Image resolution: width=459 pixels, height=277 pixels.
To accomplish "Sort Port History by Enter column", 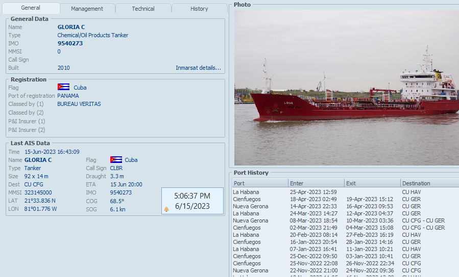I will click(x=316, y=183).
